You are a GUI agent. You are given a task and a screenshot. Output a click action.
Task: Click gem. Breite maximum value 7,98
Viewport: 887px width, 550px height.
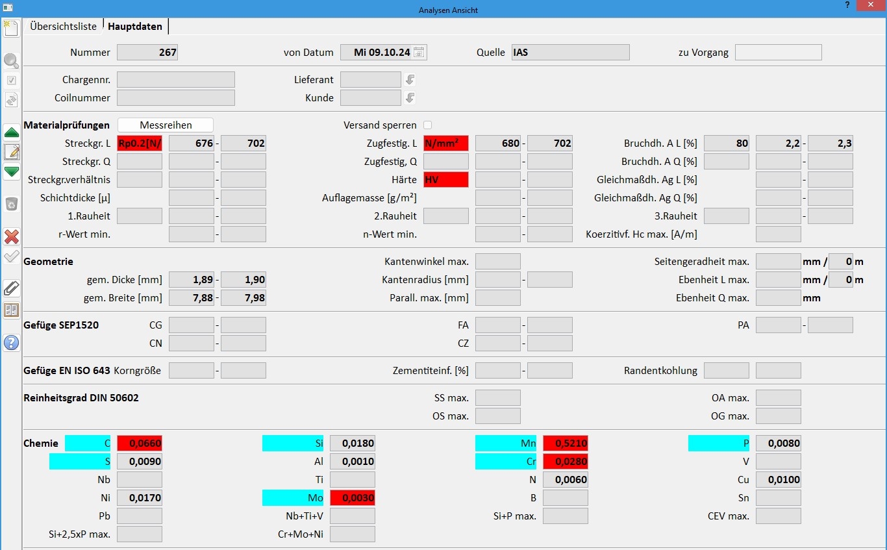tap(244, 298)
